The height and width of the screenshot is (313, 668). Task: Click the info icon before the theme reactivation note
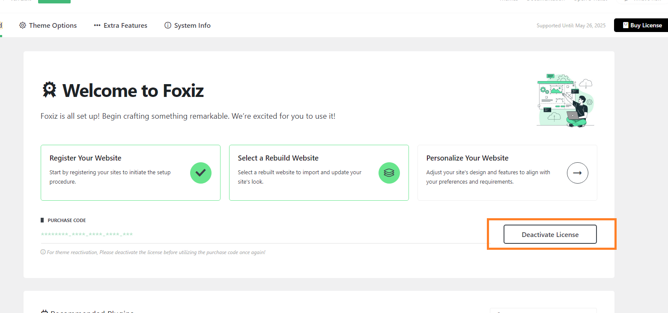43,252
